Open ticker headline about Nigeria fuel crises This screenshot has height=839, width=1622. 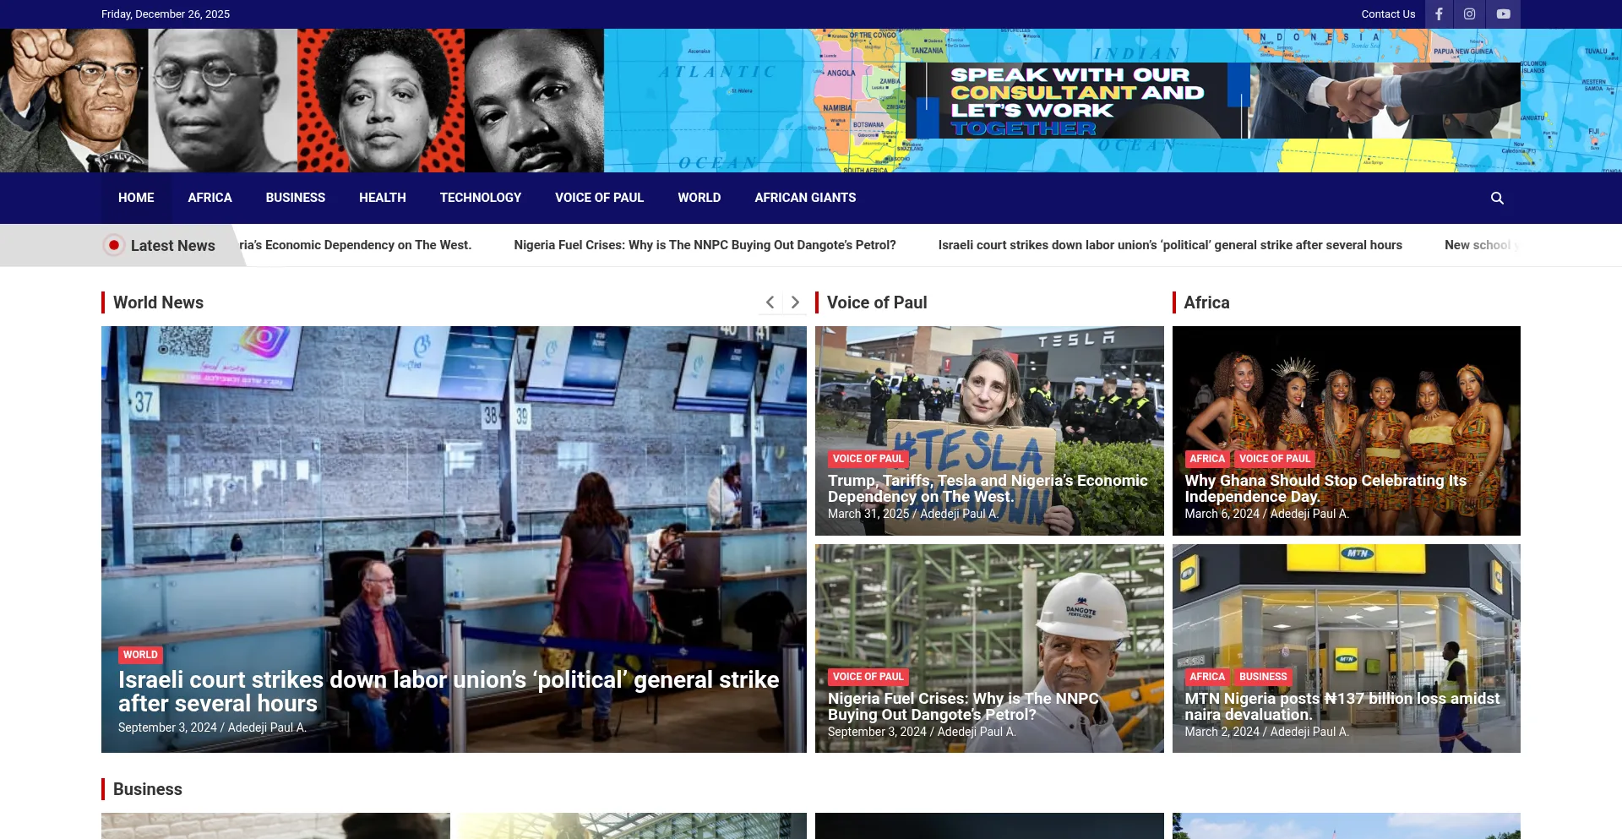tap(705, 245)
